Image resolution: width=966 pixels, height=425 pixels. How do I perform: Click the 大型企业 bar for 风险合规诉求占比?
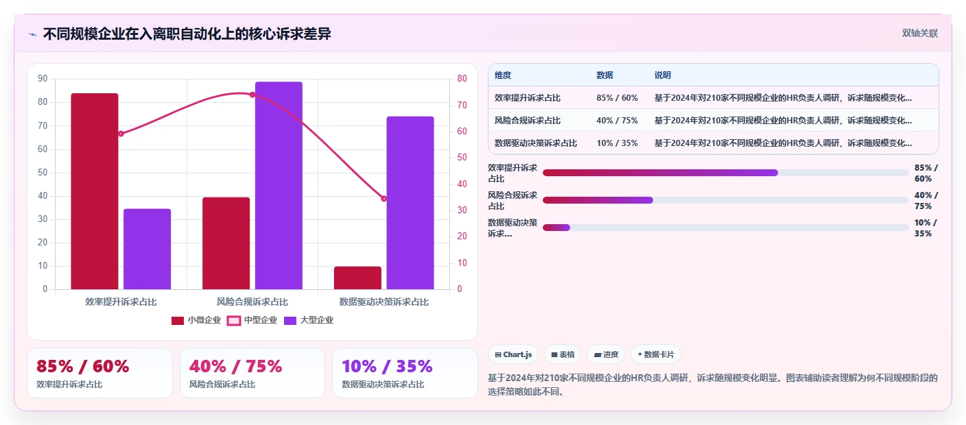tap(279, 186)
